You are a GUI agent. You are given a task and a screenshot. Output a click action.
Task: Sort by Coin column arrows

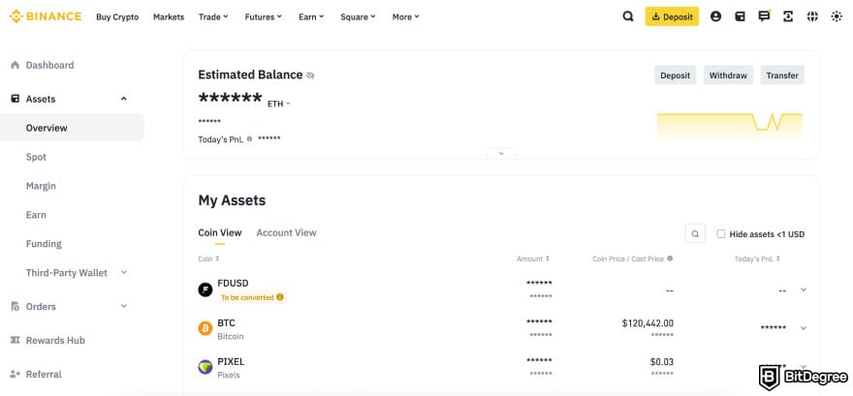(217, 259)
